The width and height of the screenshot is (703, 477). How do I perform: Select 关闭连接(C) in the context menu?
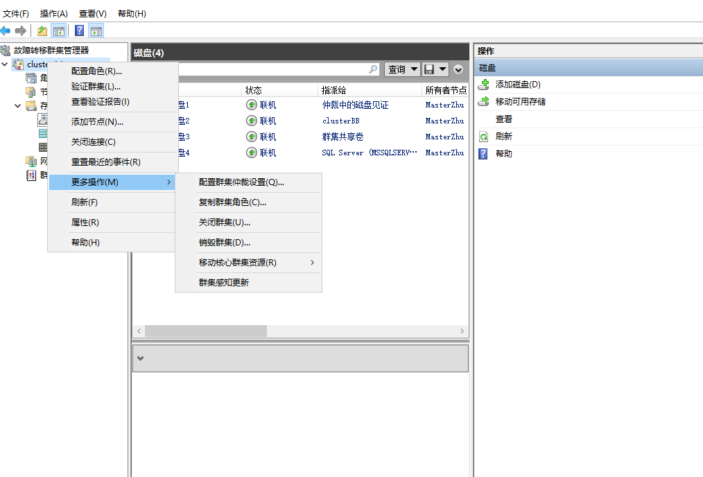[112, 142]
